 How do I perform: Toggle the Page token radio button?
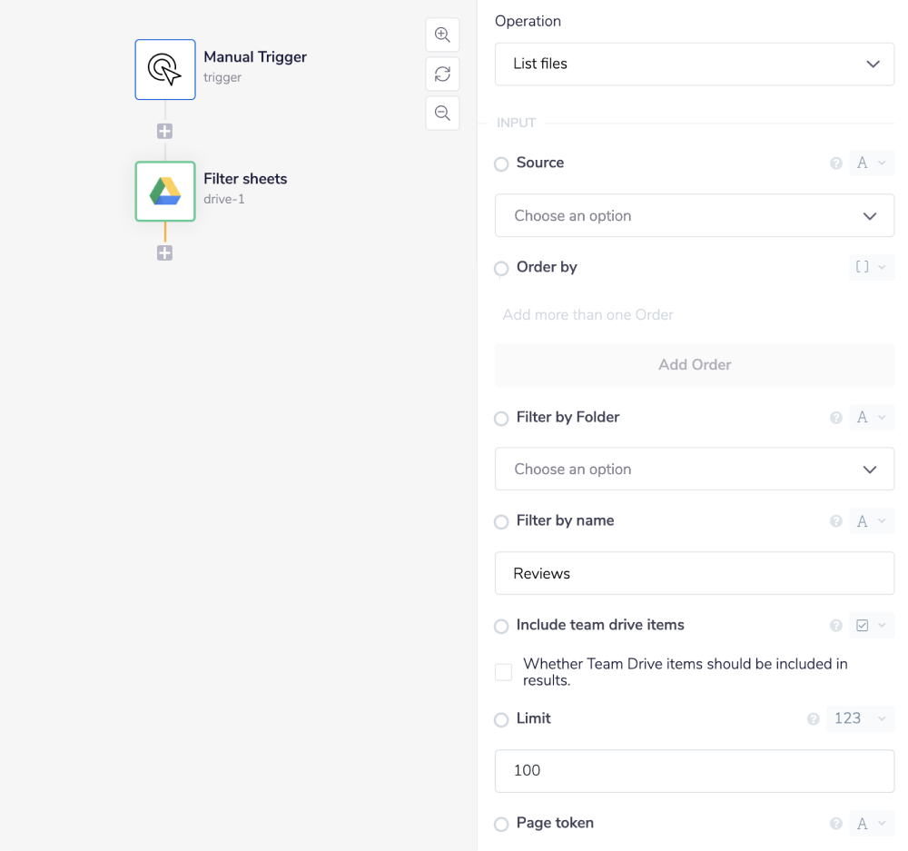point(501,825)
